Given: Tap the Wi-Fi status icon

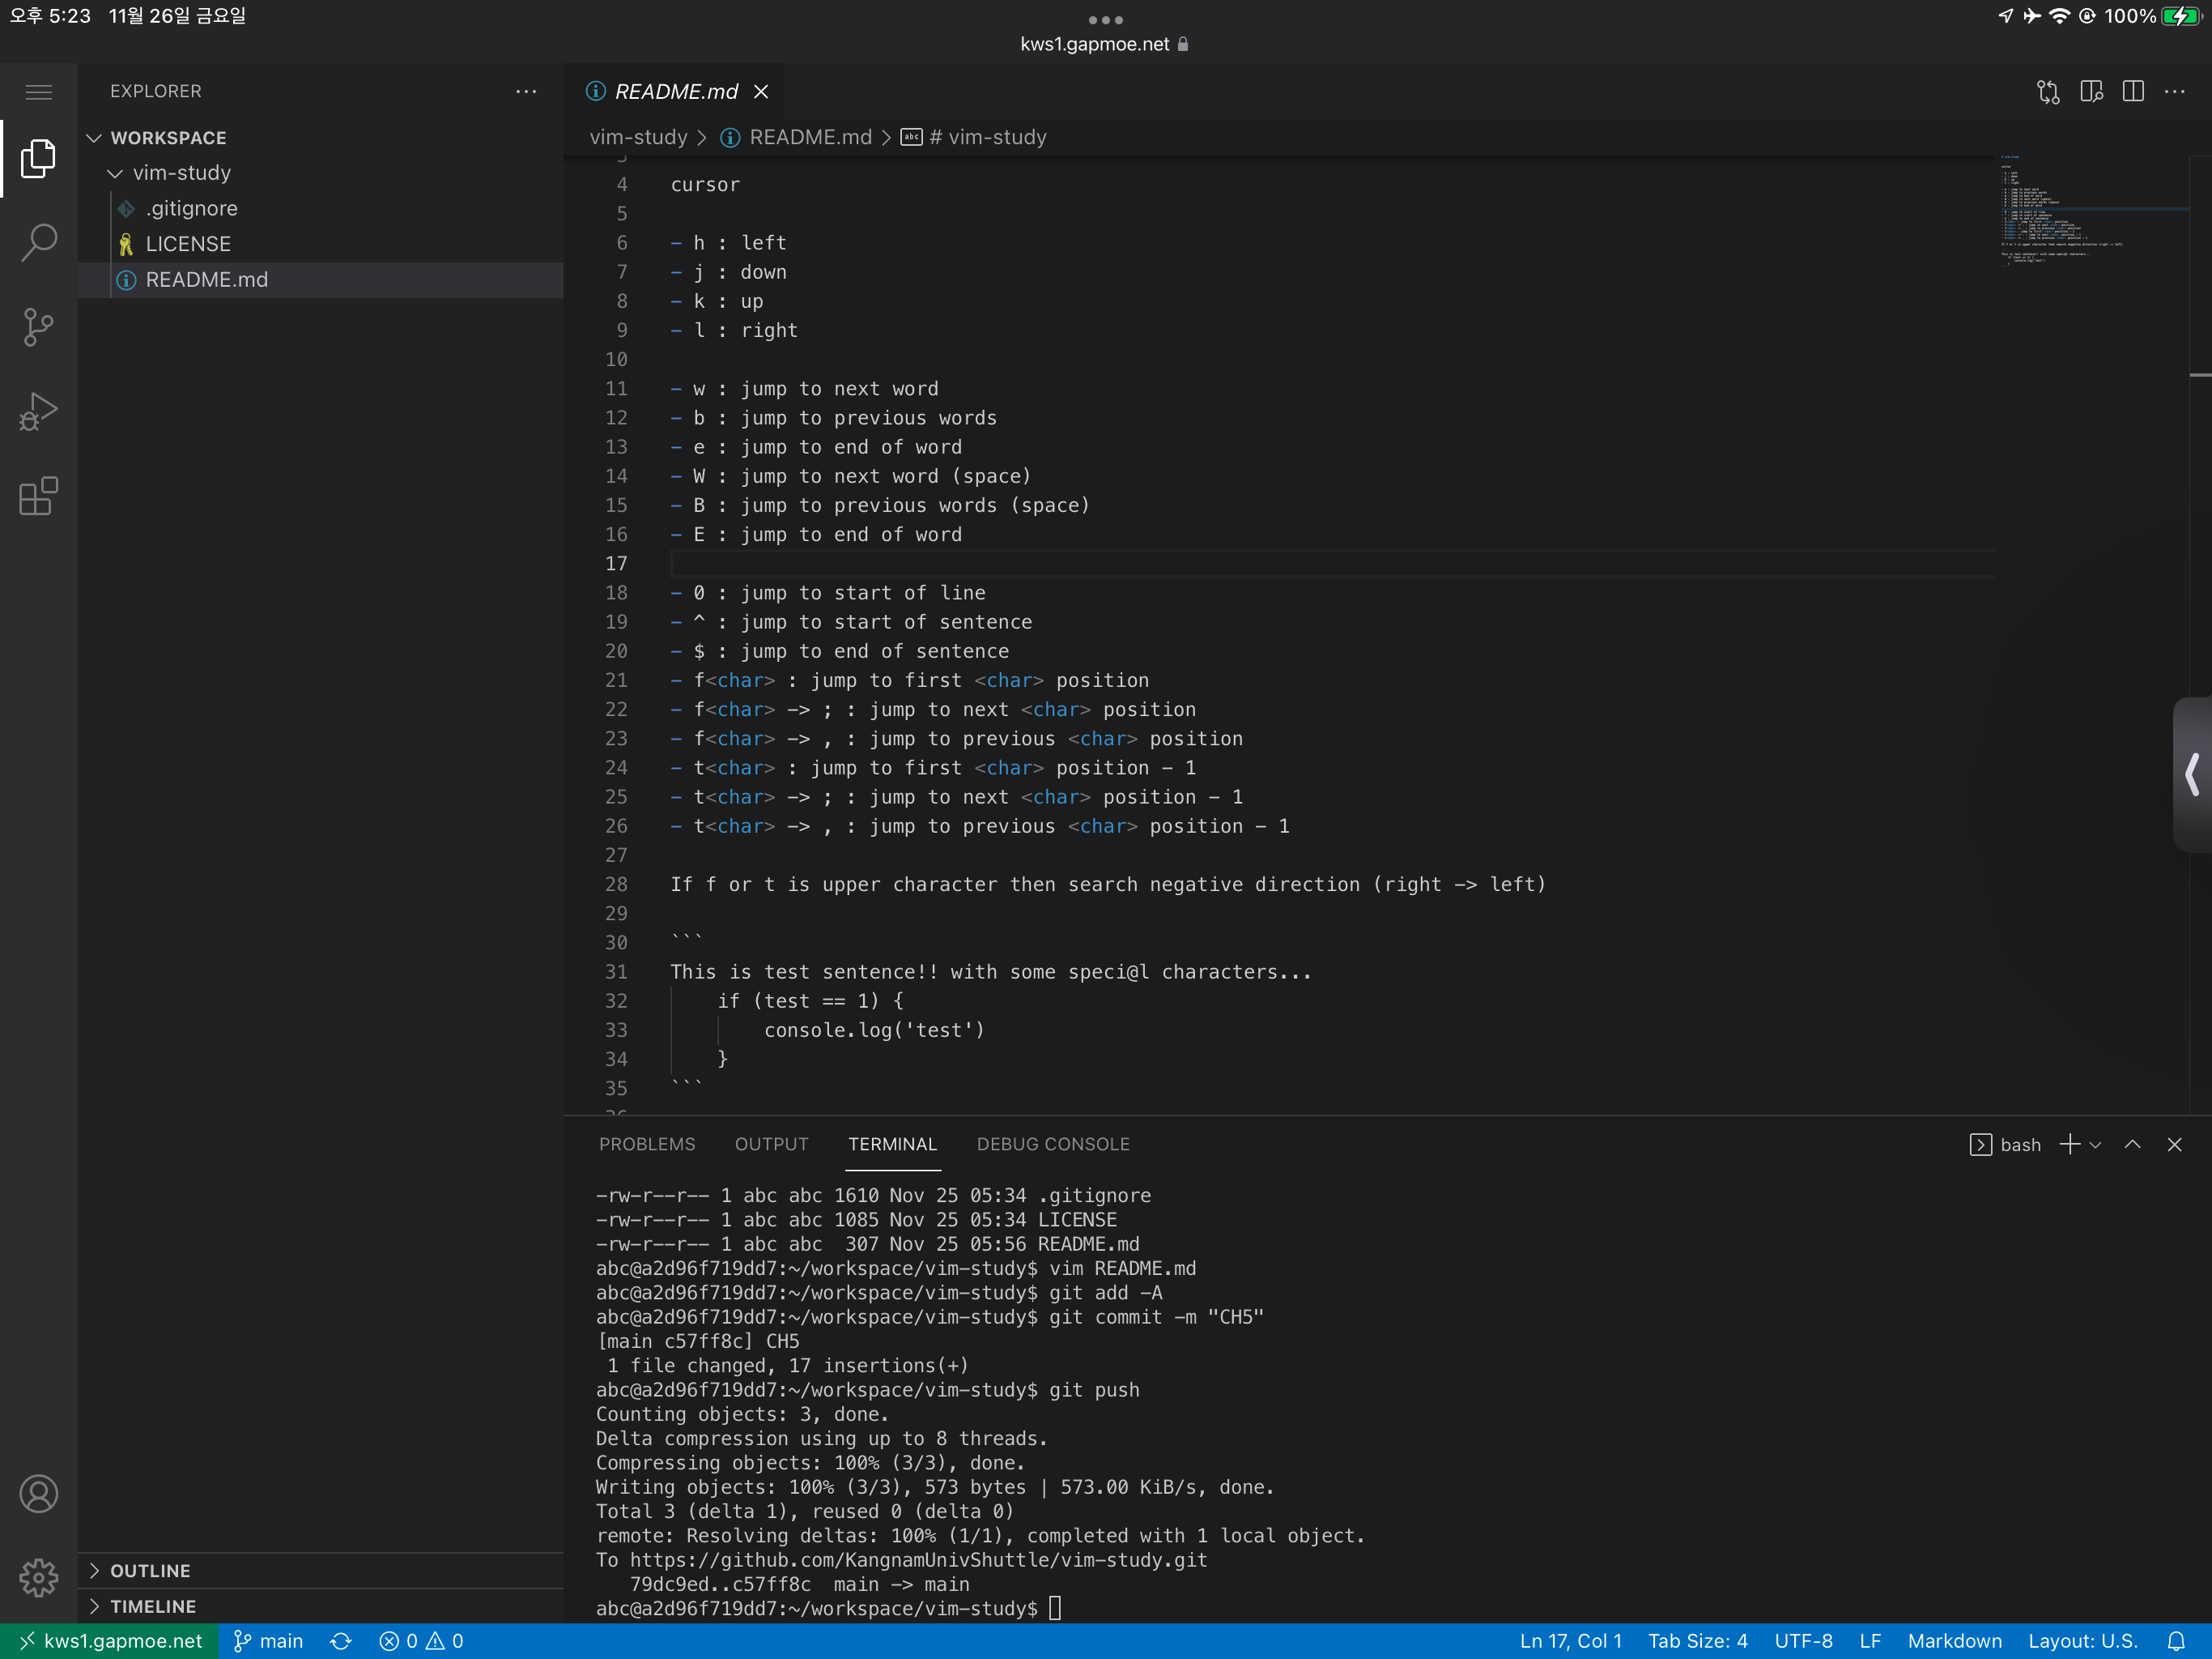Looking at the screenshot, I should (x=2059, y=16).
